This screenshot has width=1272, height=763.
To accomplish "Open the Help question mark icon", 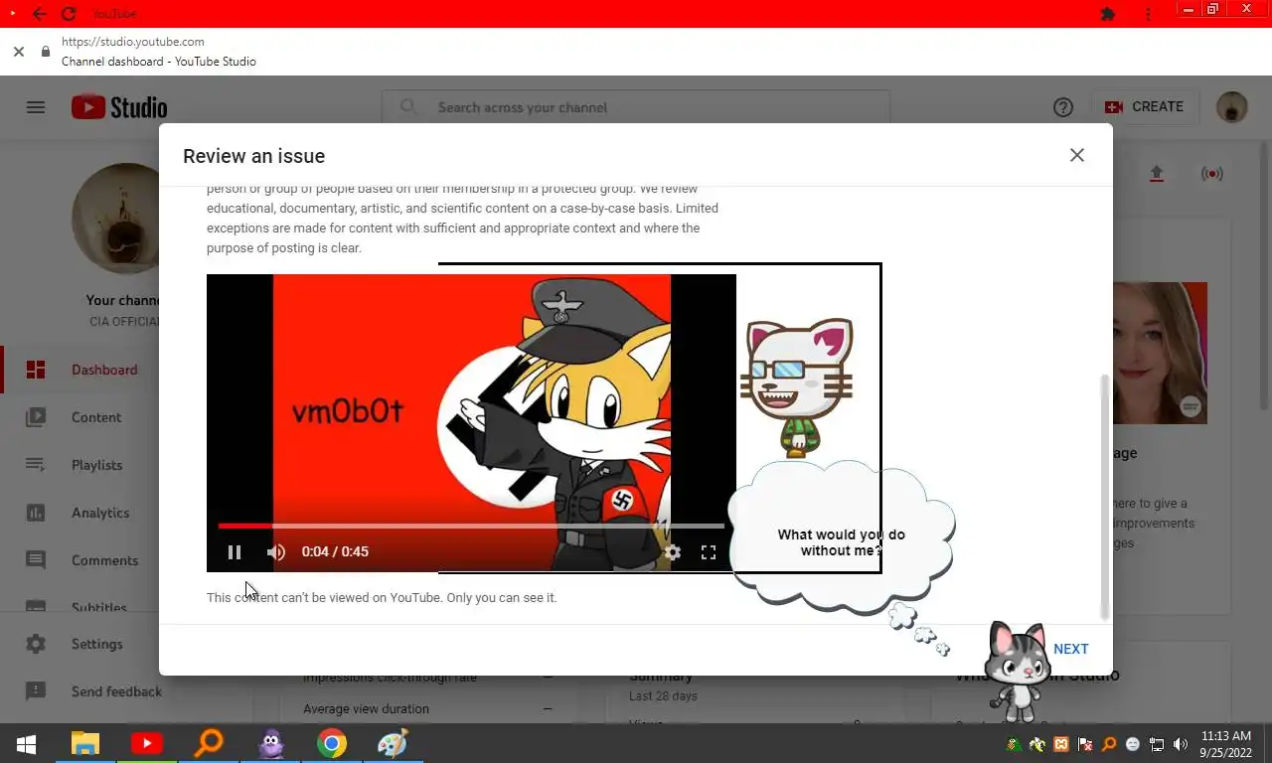I will pyautogui.click(x=1063, y=107).
